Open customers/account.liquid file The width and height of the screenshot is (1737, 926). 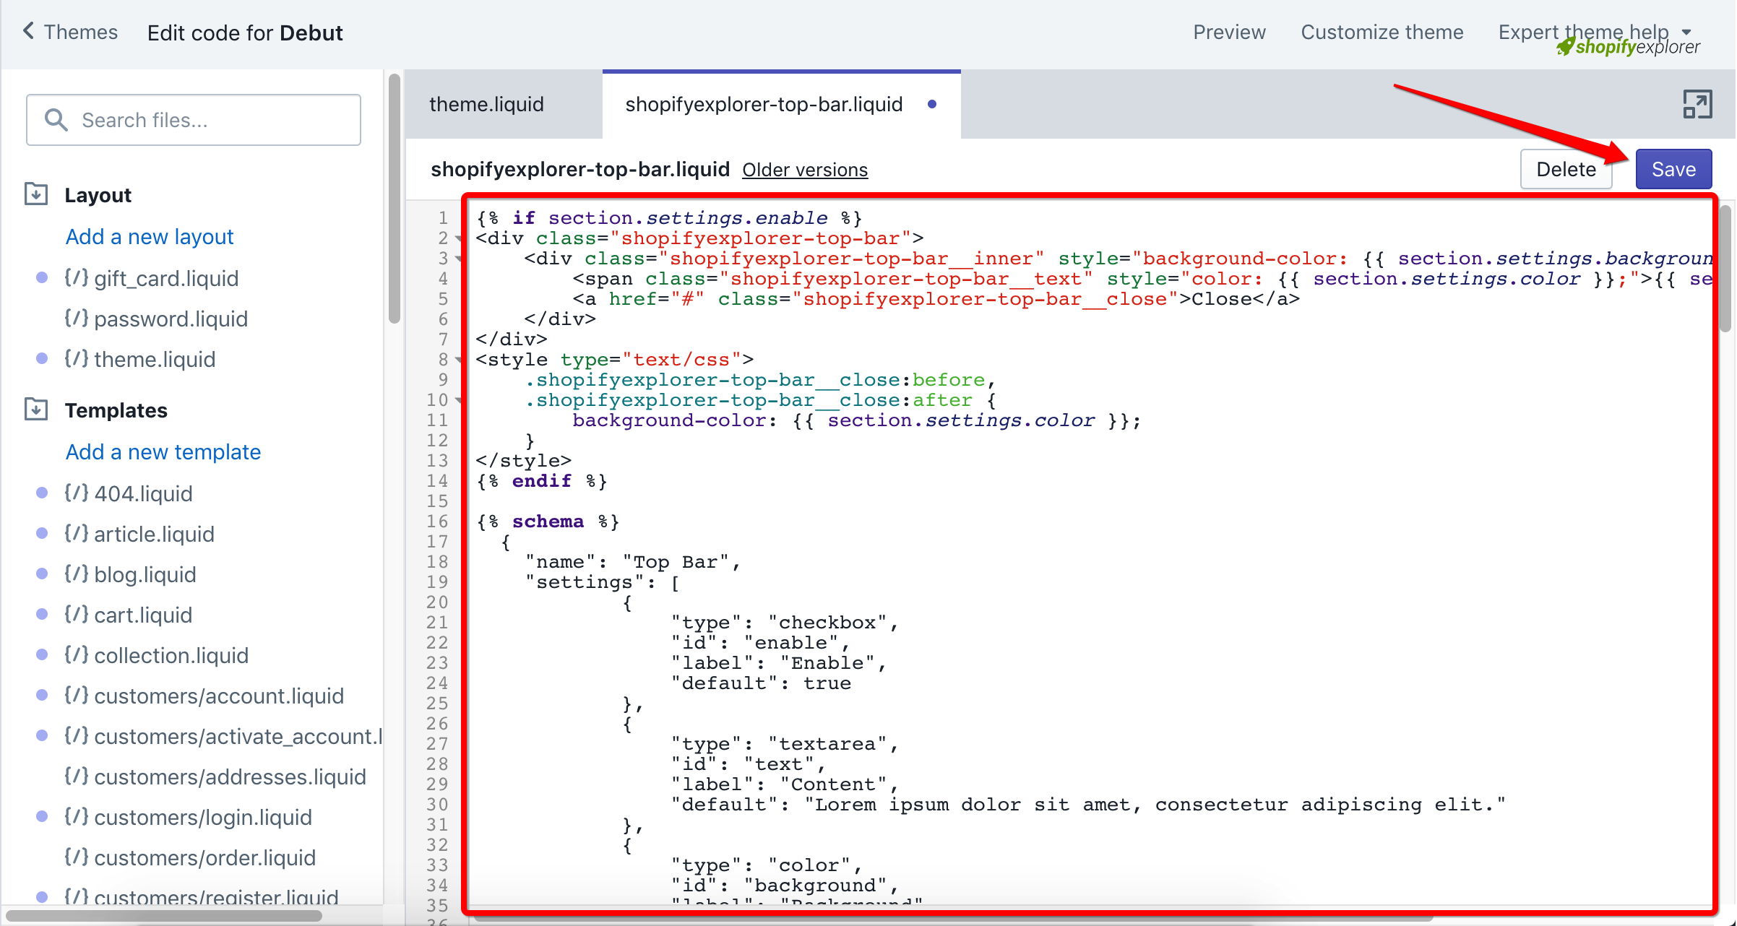click(x=219, y=696)
